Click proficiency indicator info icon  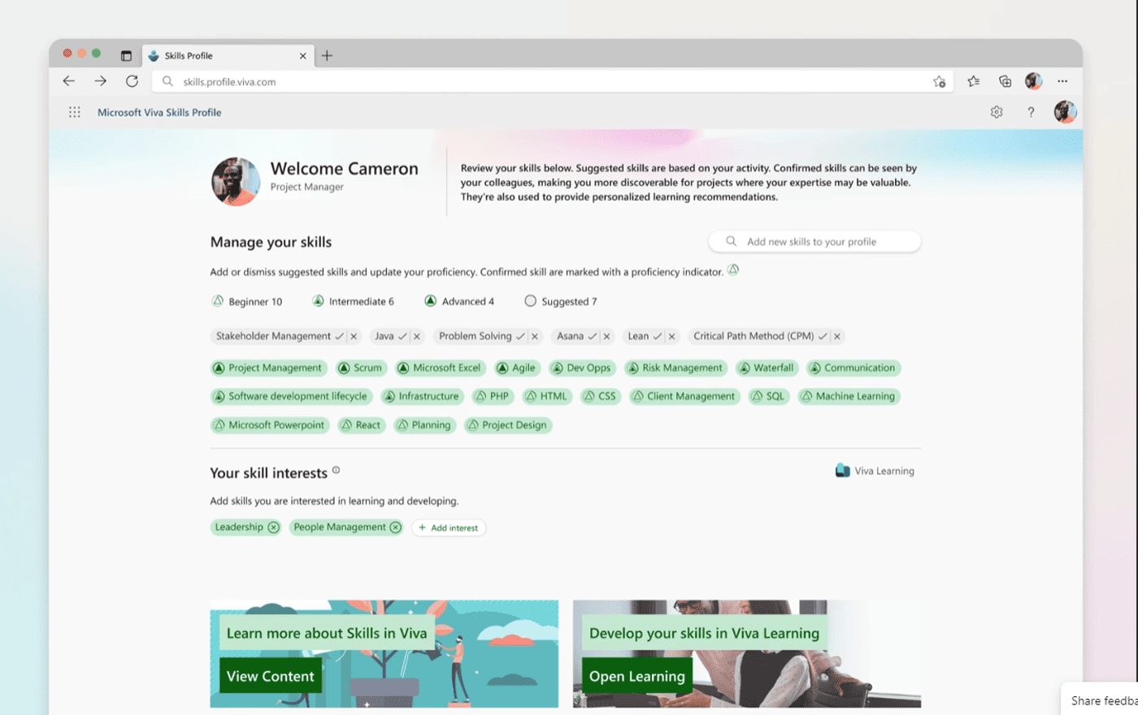click(x=733, y=270)
